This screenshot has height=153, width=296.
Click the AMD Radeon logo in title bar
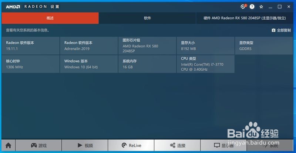(x=13, y=7)
